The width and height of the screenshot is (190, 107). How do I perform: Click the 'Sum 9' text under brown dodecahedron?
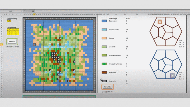(182, 47)
